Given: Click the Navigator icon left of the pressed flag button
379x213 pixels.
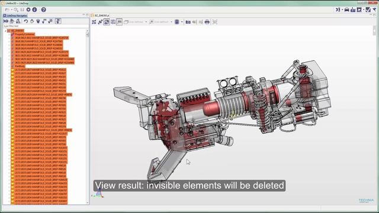Looking at the screenshot, I should pyautogui.click(x=50, y=21).
